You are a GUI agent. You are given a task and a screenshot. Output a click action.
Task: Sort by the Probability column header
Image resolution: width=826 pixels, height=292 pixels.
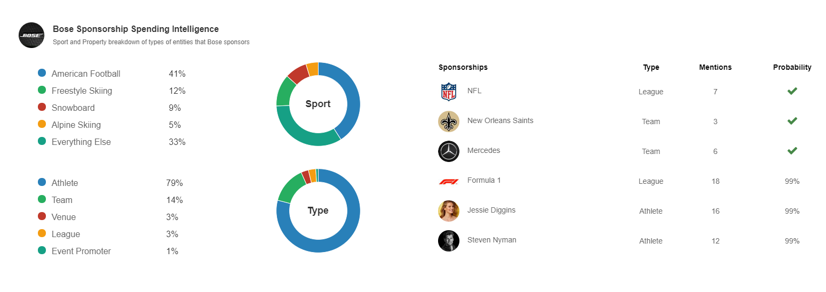click(792, 67)
